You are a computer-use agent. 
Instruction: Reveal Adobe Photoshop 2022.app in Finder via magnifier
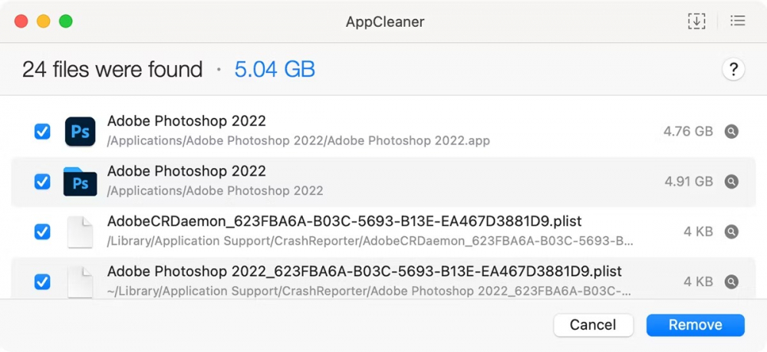732,131
